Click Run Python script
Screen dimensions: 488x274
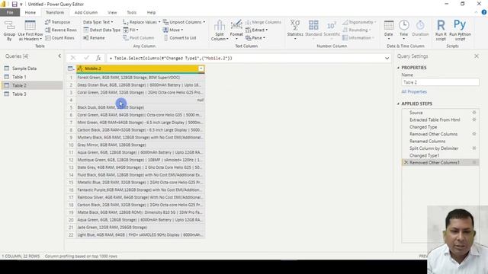tap(460, 30)
